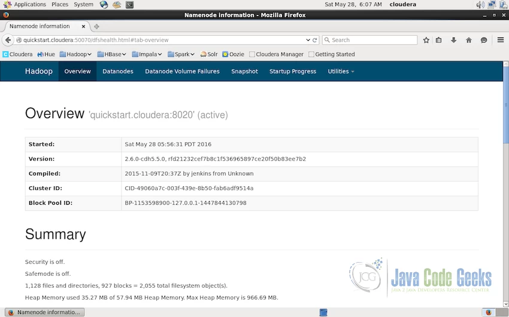Open the chat bubble toolbar icon
Screen dimensions: 509x317
point(484,40)
